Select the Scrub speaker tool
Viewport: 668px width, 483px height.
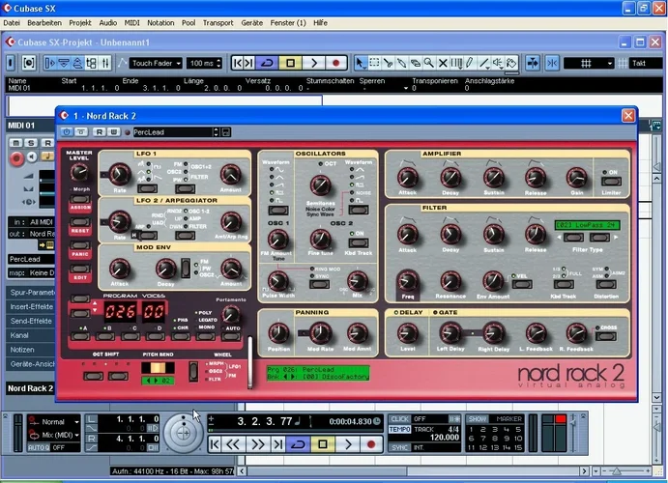[x=497, y=63]
